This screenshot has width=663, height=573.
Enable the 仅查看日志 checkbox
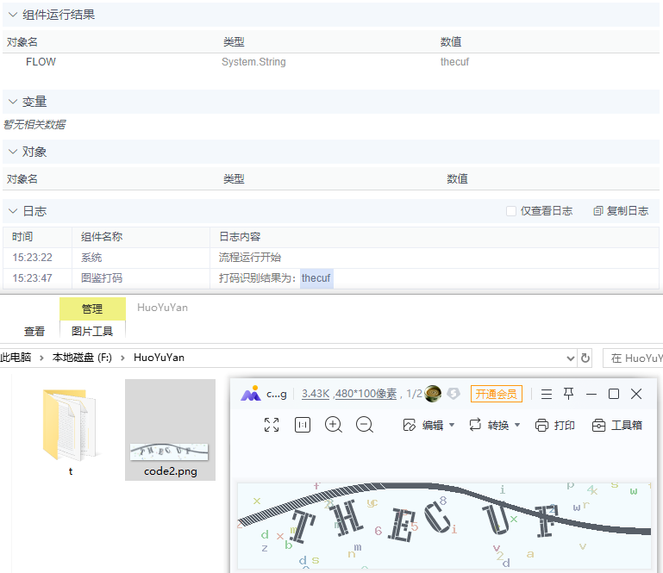coord(511,211)
